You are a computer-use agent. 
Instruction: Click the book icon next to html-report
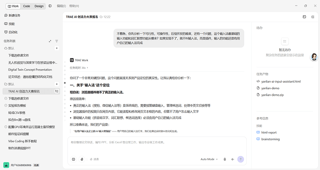258,132
